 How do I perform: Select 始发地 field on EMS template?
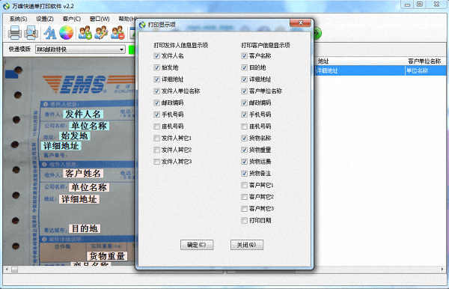coord(74,136)
